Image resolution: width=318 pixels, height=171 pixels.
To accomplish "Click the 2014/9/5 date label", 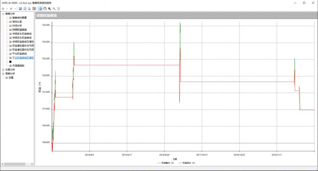I will (89, 155).
